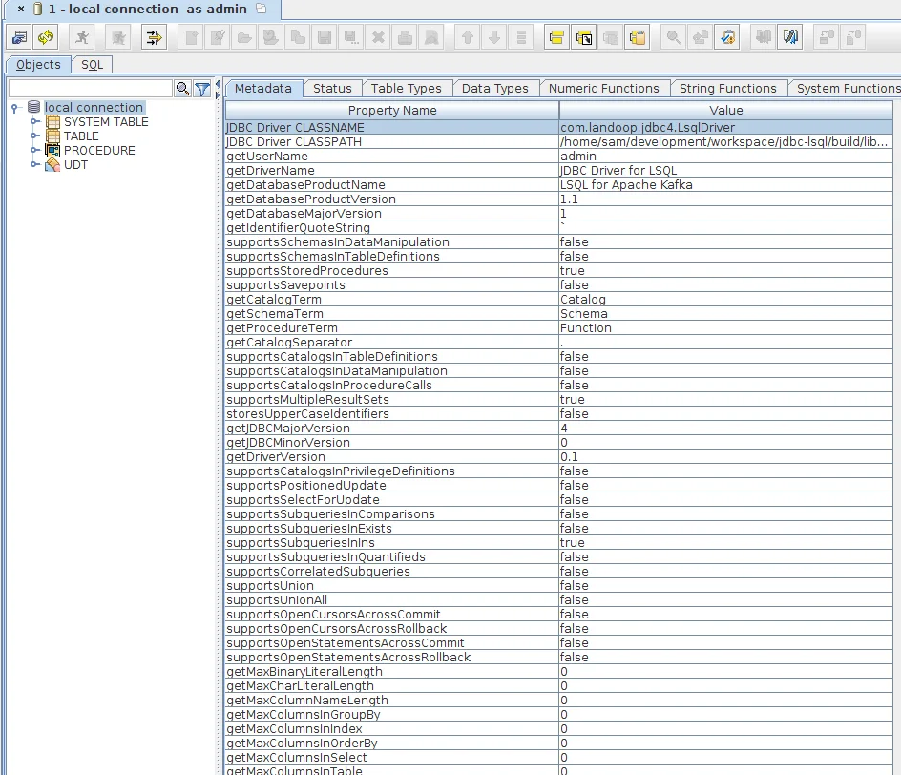Click the greyed-out X close file icon
Viewport: 901px width, 775px height.
378,38
